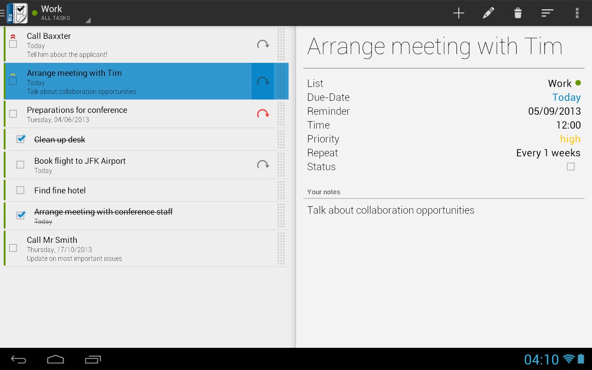Tap the Biz app logo icon

pos(17,13)
